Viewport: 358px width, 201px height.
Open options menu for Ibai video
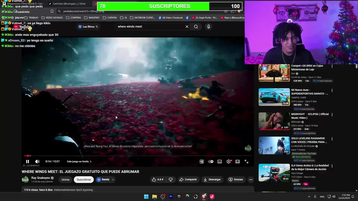click(332, 66)
